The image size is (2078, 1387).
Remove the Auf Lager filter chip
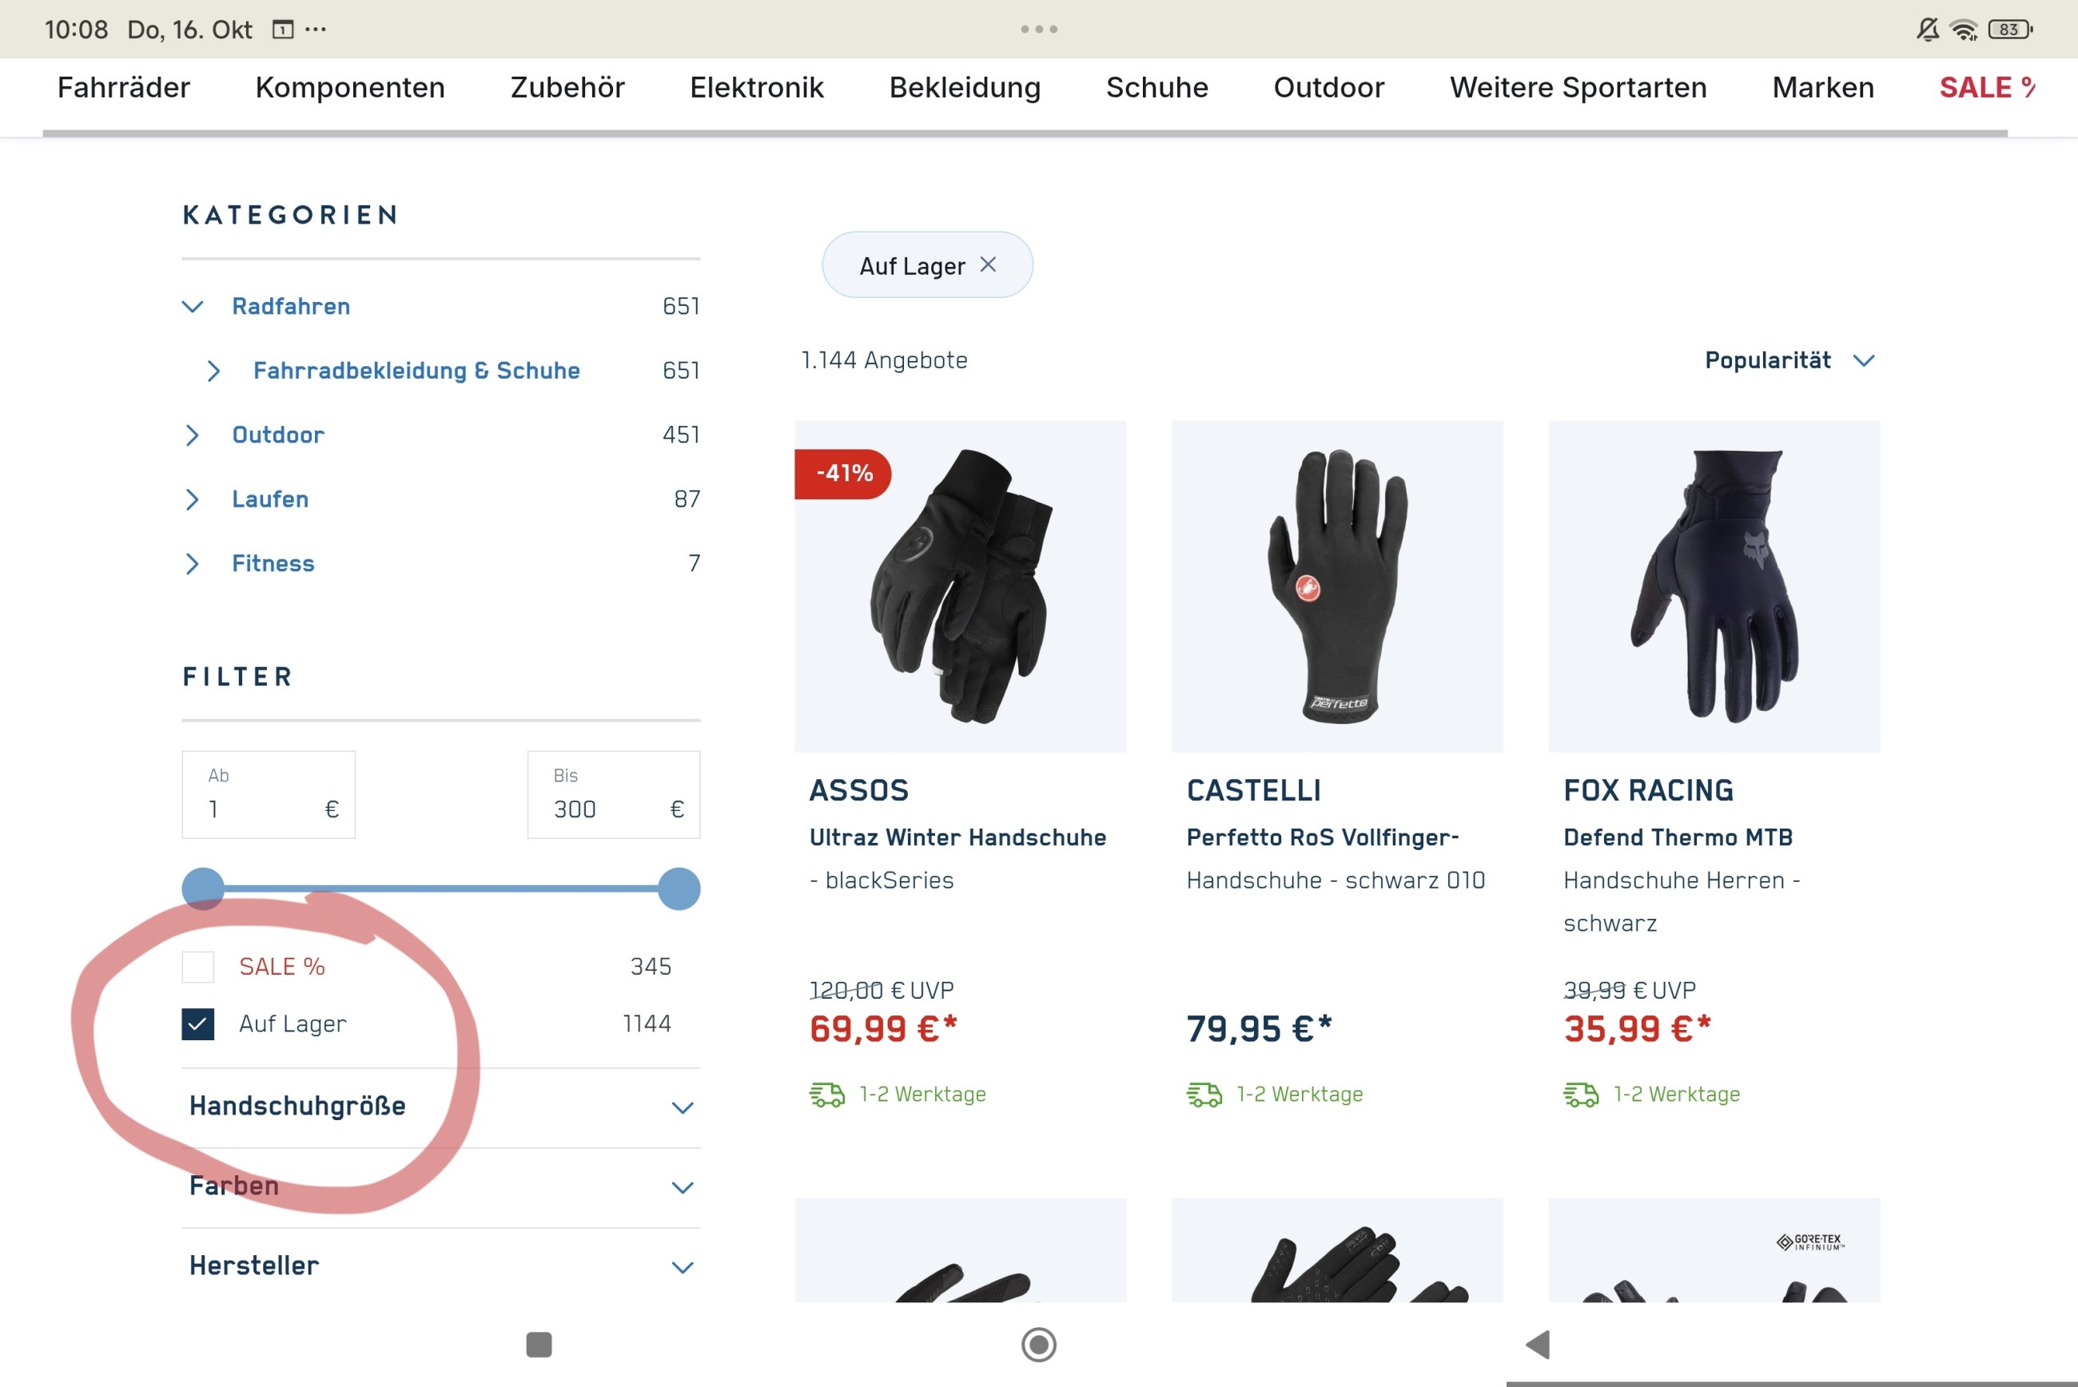(988, 264)
